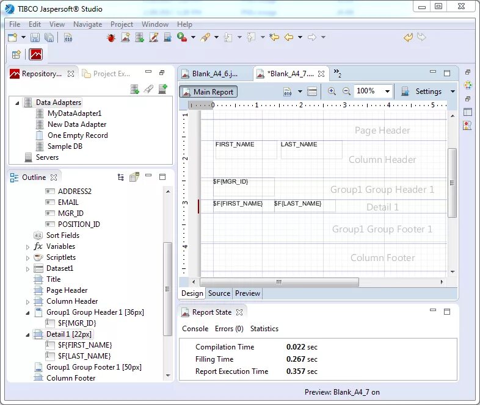Switch to the Source tab
The width and height of the screenshot is (480, 405).
219,293
